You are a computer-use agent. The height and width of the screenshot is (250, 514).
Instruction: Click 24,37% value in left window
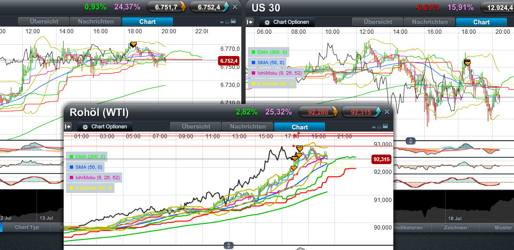[x=127, y=7]
